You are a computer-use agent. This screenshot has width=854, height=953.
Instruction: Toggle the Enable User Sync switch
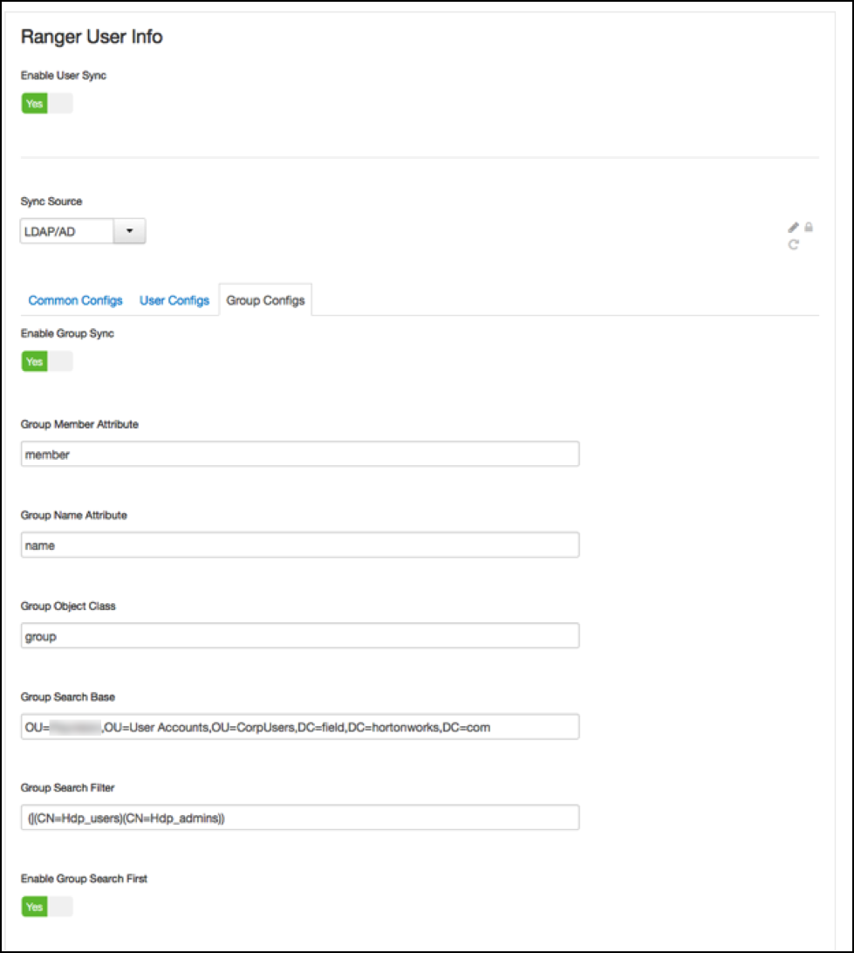(x=47, y=103)
